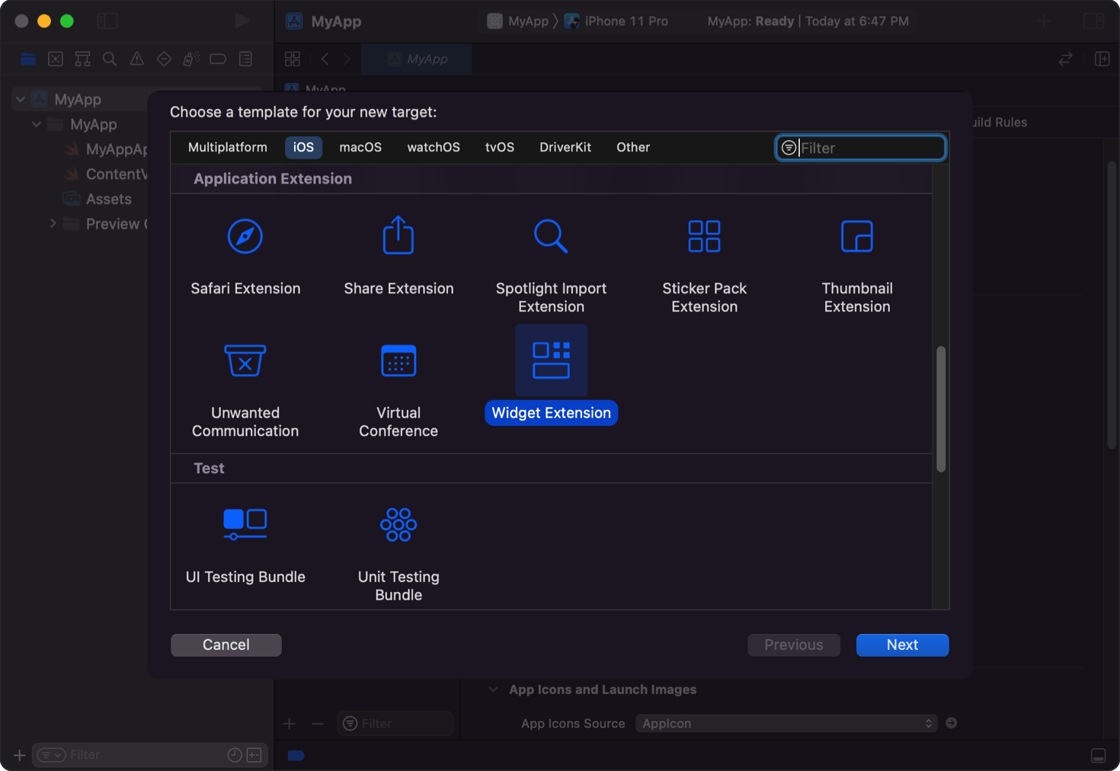Image resolution: width=1120 pixels, height=771 pixels.
Task: Add new file with navigator plus
Action: pos(19,755)
